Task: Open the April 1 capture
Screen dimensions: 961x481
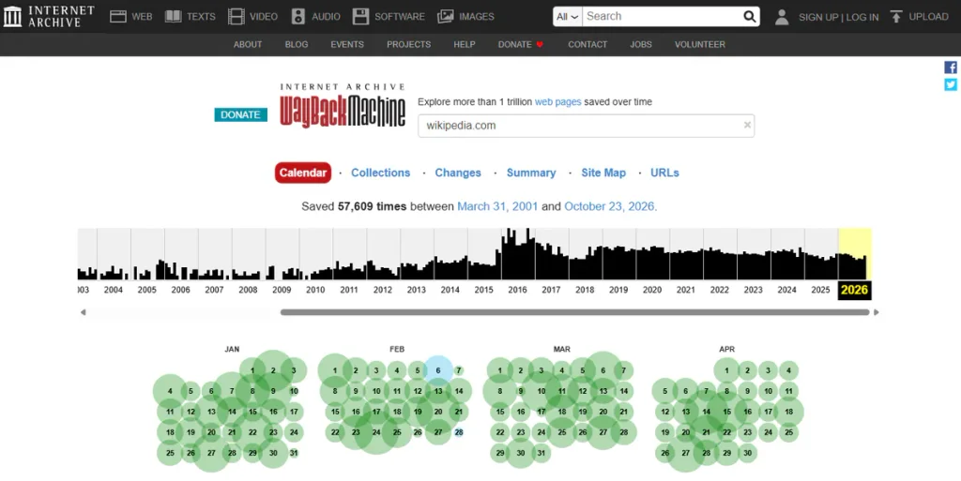Action: [727, 370]
